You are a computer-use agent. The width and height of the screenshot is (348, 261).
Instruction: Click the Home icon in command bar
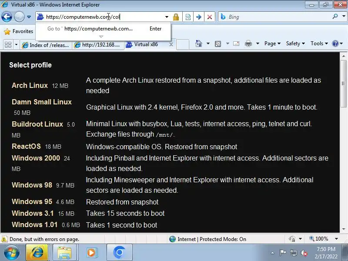(x=199, y=43)
